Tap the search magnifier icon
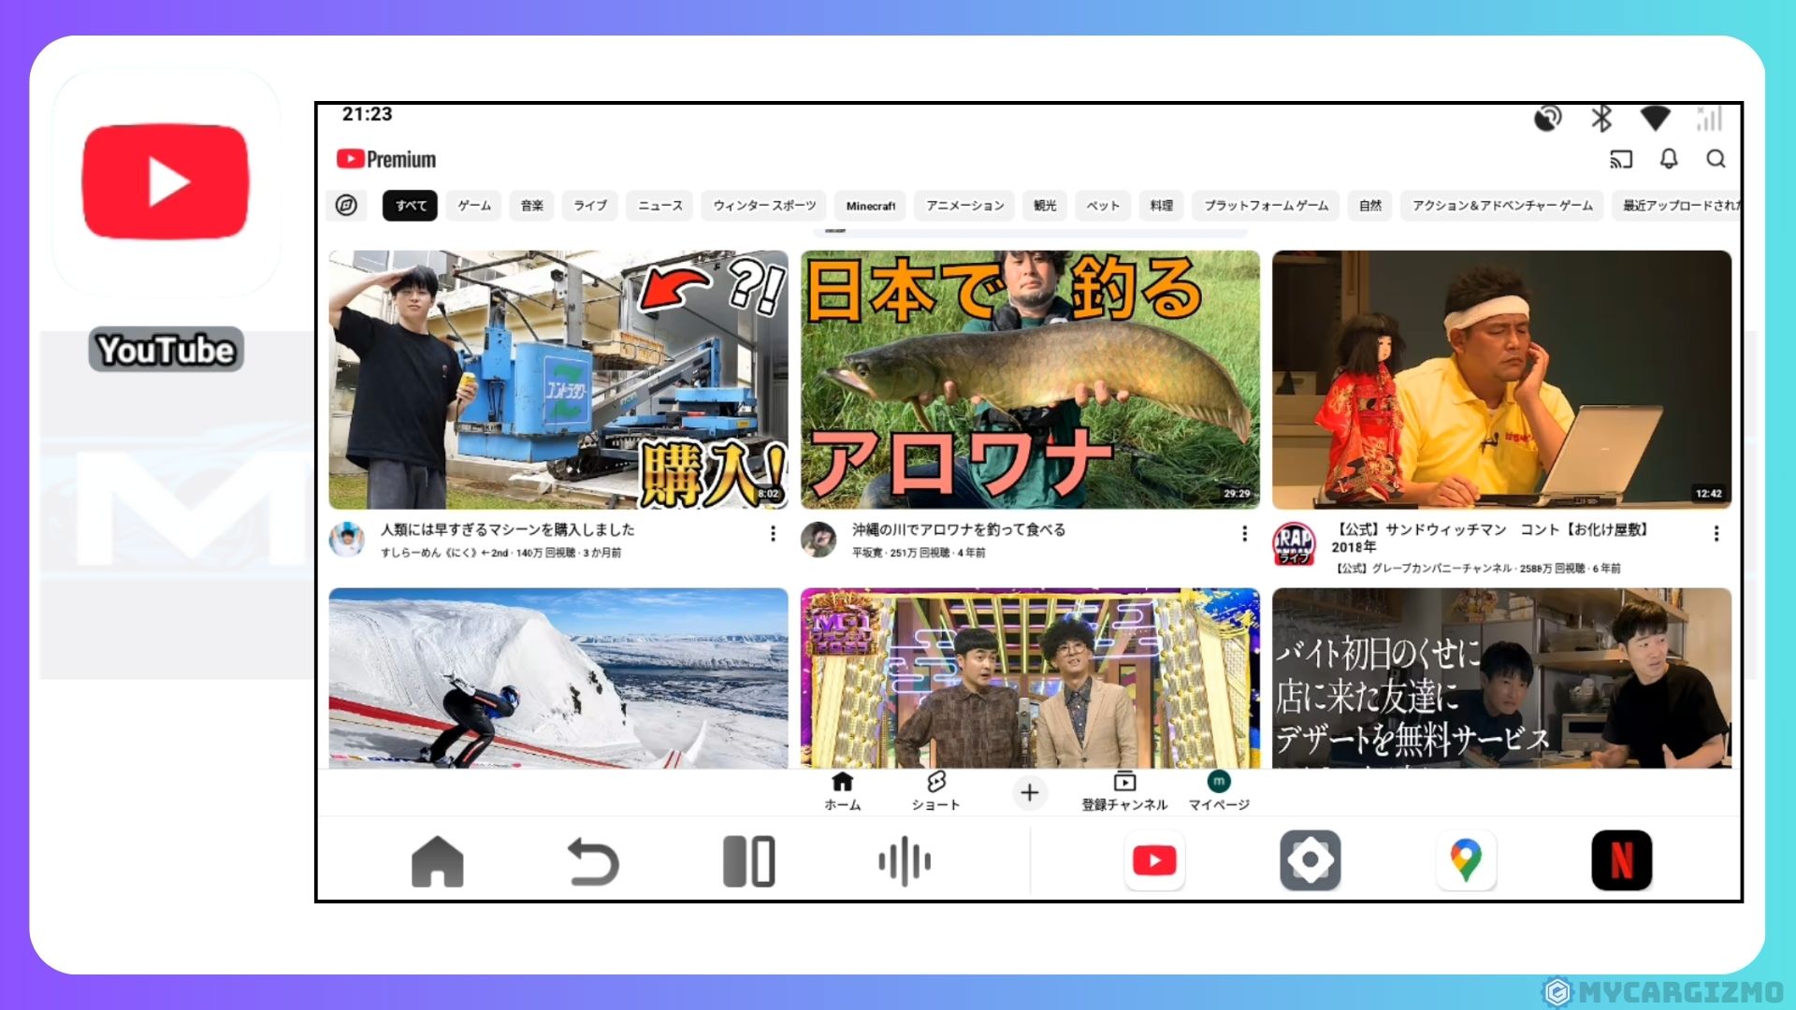Viewport: 1796px width, 1010px height. (x=1716, y=159)
